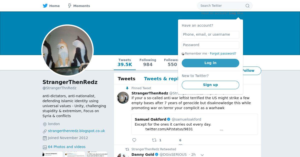Click the pin icon by Pinned Tweet
Screen dimensions: 300x157
pyautogui.click(x=127, y=88)
